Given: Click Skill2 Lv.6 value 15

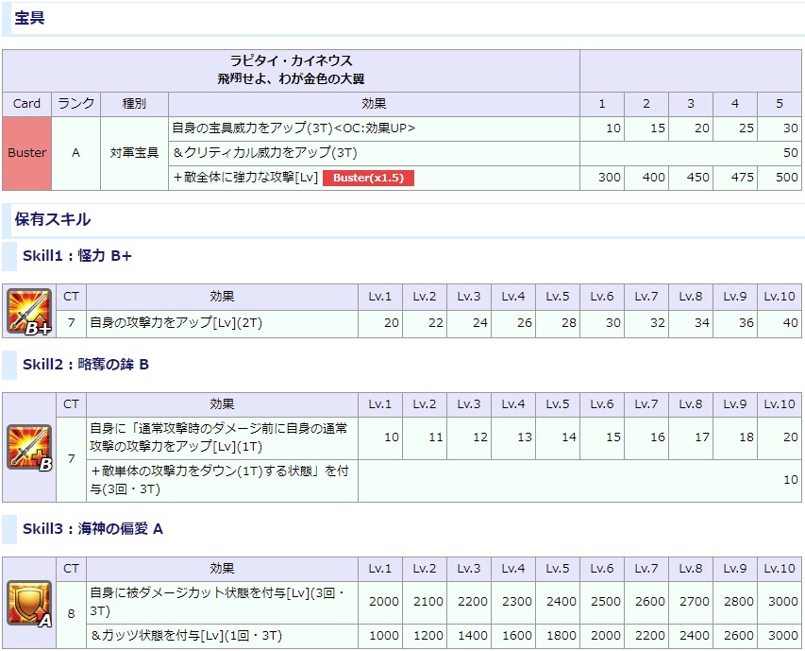Looking at the screenshot, I should 602,437.
